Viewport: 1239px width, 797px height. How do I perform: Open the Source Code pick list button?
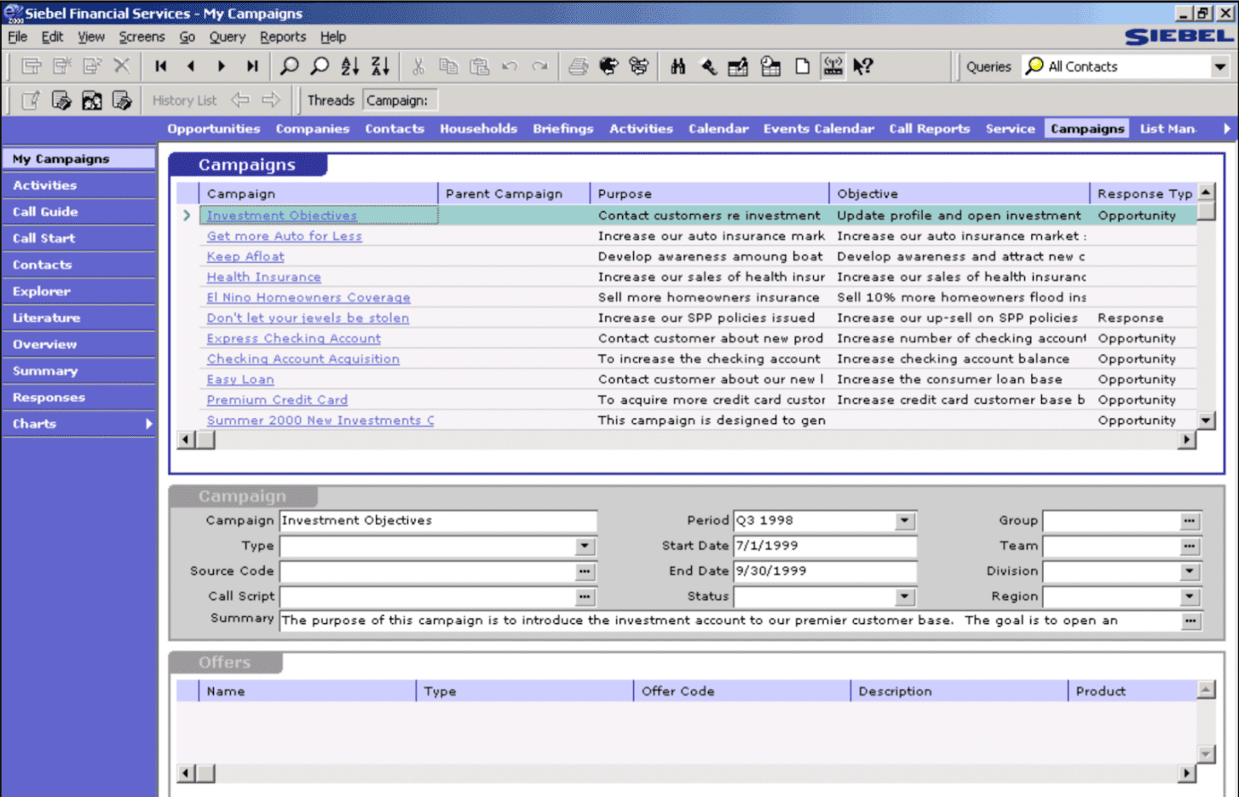[x=585, y=571]
